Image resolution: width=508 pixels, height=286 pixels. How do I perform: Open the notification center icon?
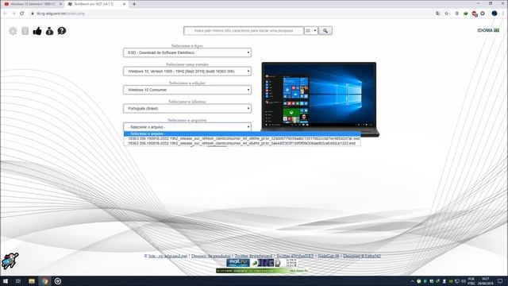point(500,281)
